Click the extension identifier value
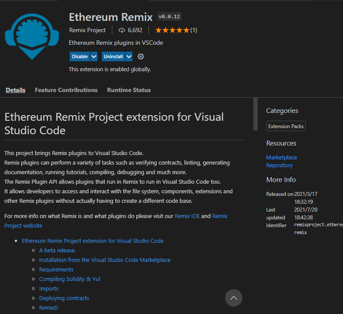343x314 pixels. coord(319,228)
